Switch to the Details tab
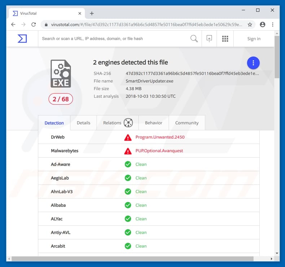 83,123
